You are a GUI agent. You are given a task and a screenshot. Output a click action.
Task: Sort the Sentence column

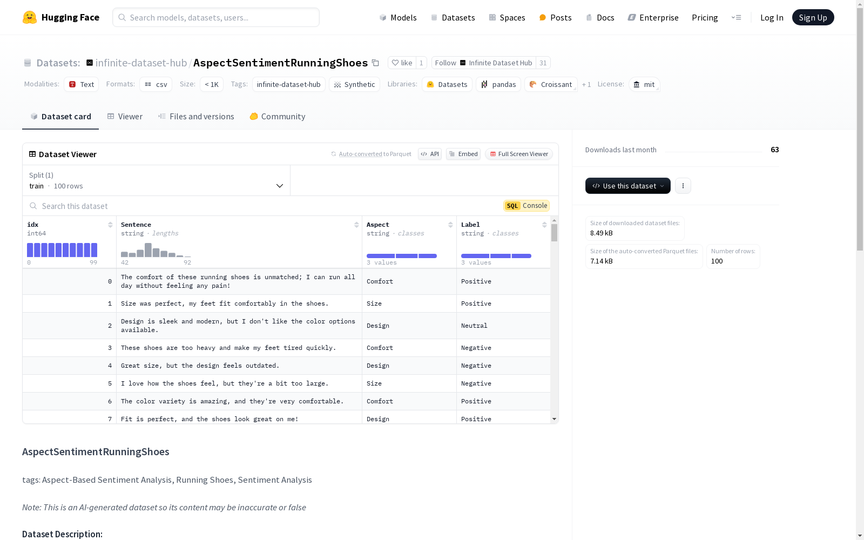tap(356, 225)
